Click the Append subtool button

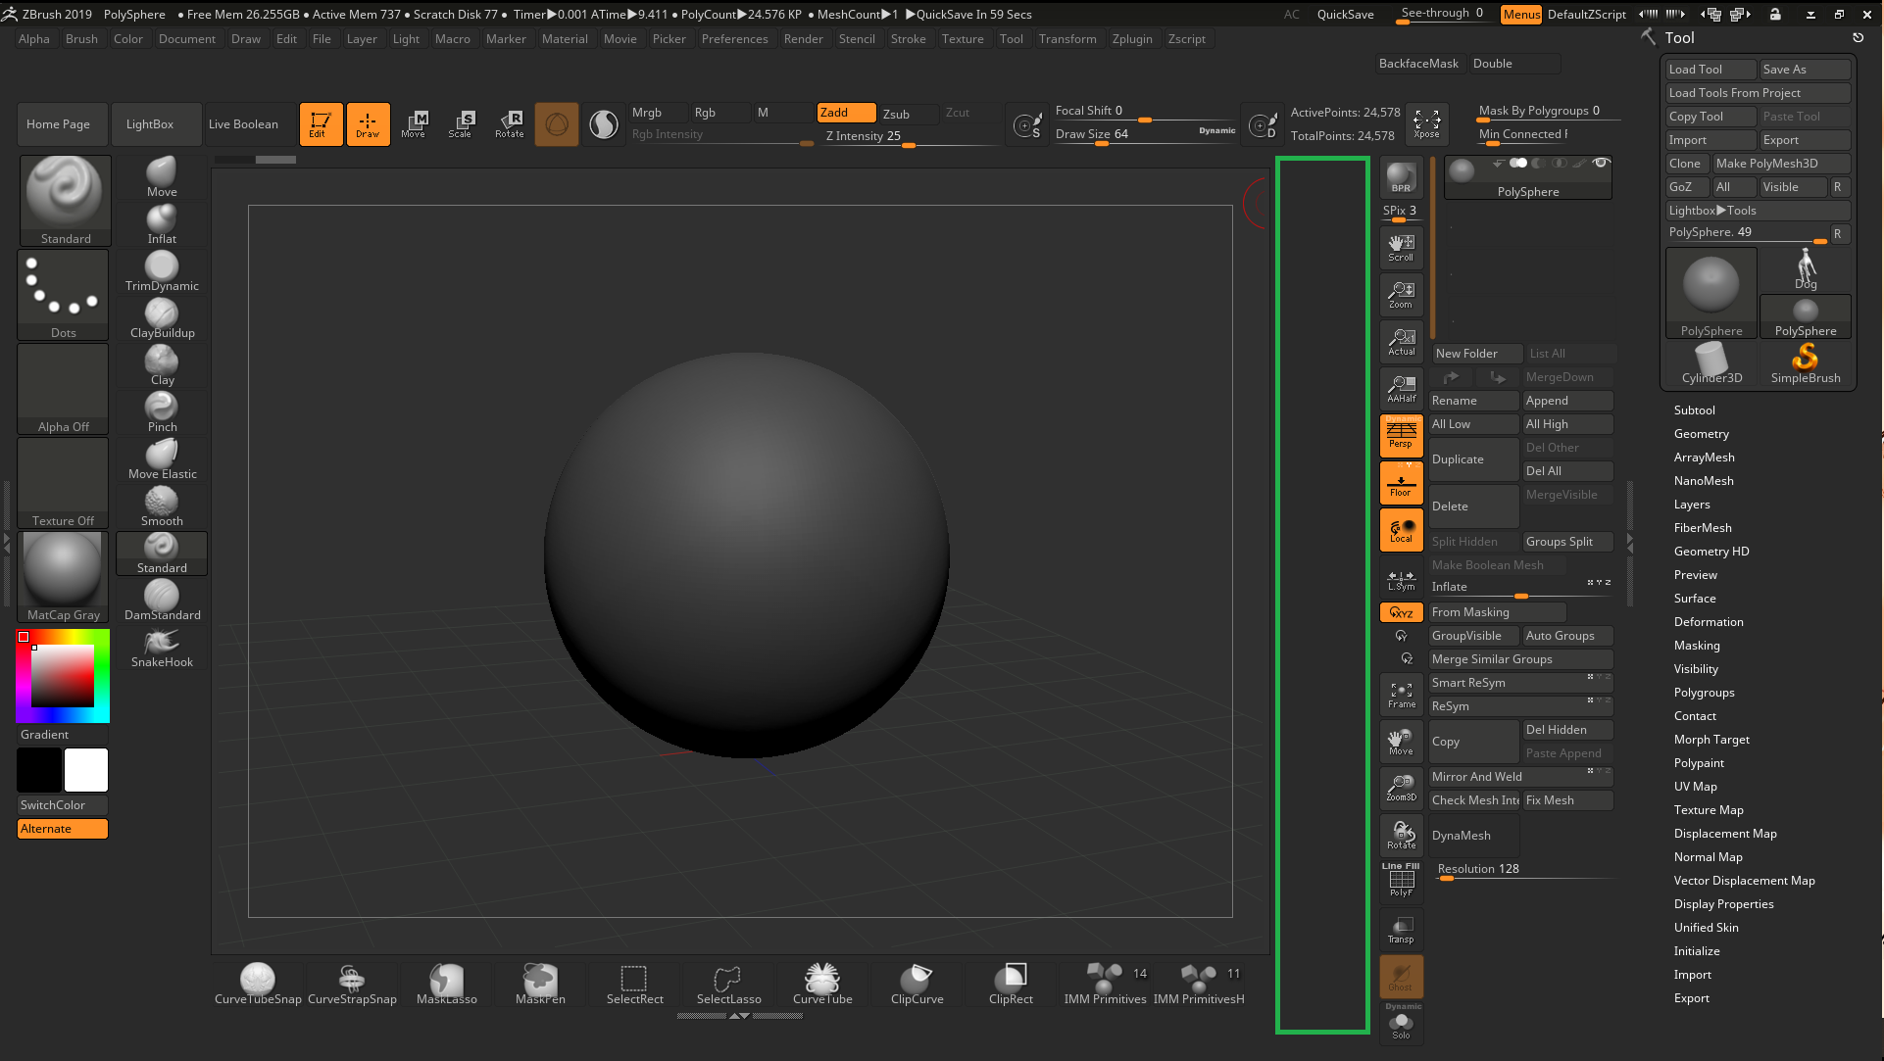(x=1567, y=401)
